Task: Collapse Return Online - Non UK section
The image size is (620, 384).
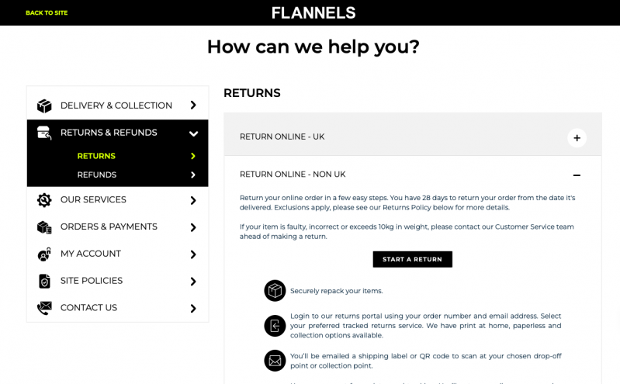Action: [577, 175]
